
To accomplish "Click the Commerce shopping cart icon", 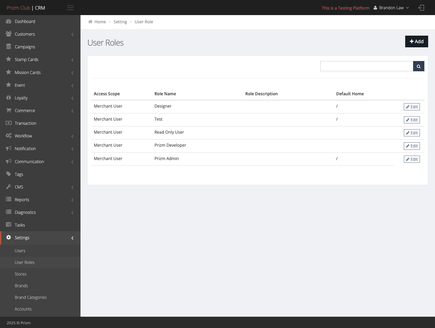I will [9, 110].
